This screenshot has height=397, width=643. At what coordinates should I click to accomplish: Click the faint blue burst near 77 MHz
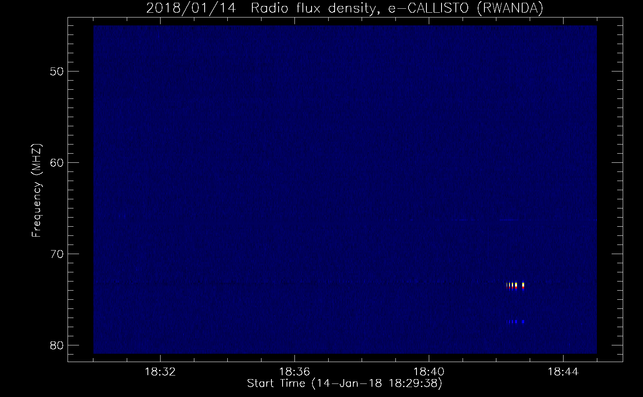coord(516,322)
